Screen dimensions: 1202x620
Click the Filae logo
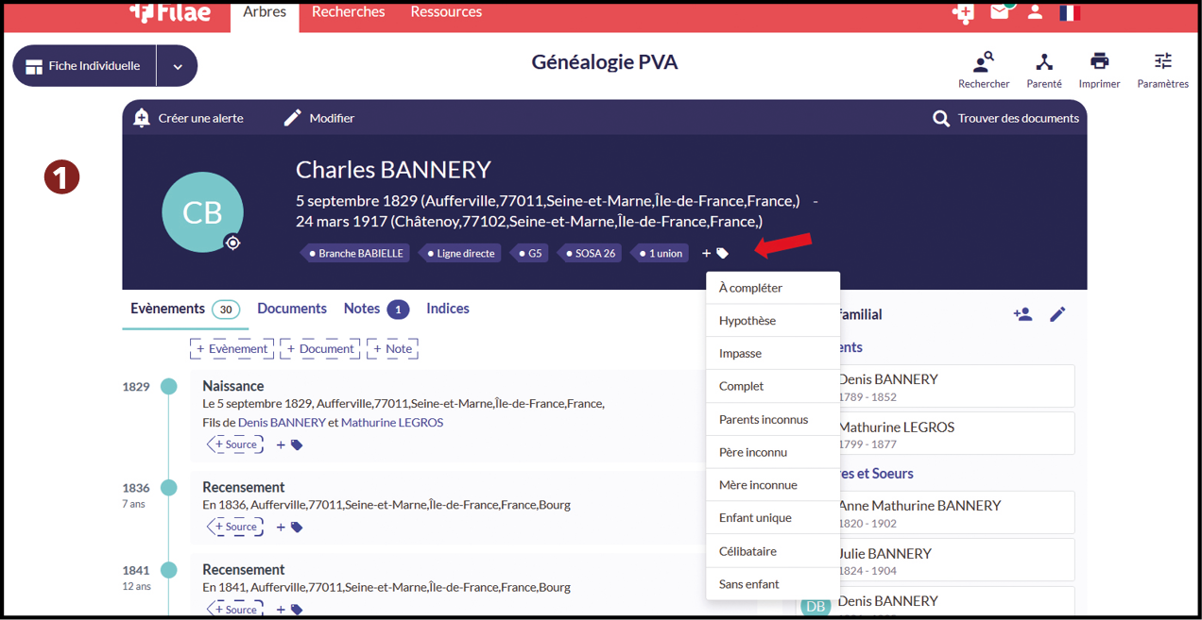(x=170, y=12)
